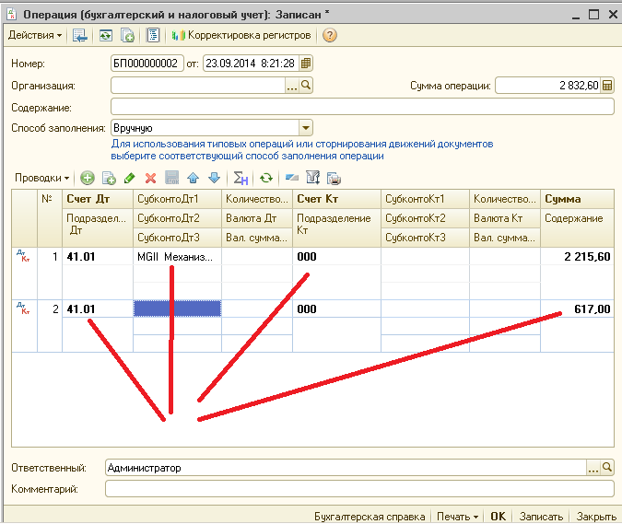Click the Содержание text field
The height and width of the screenshot is (524, 622).
(361, 107)
